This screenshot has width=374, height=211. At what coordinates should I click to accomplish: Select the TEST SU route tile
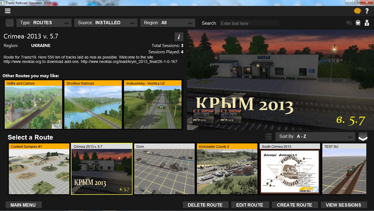[x=344, y=169]
